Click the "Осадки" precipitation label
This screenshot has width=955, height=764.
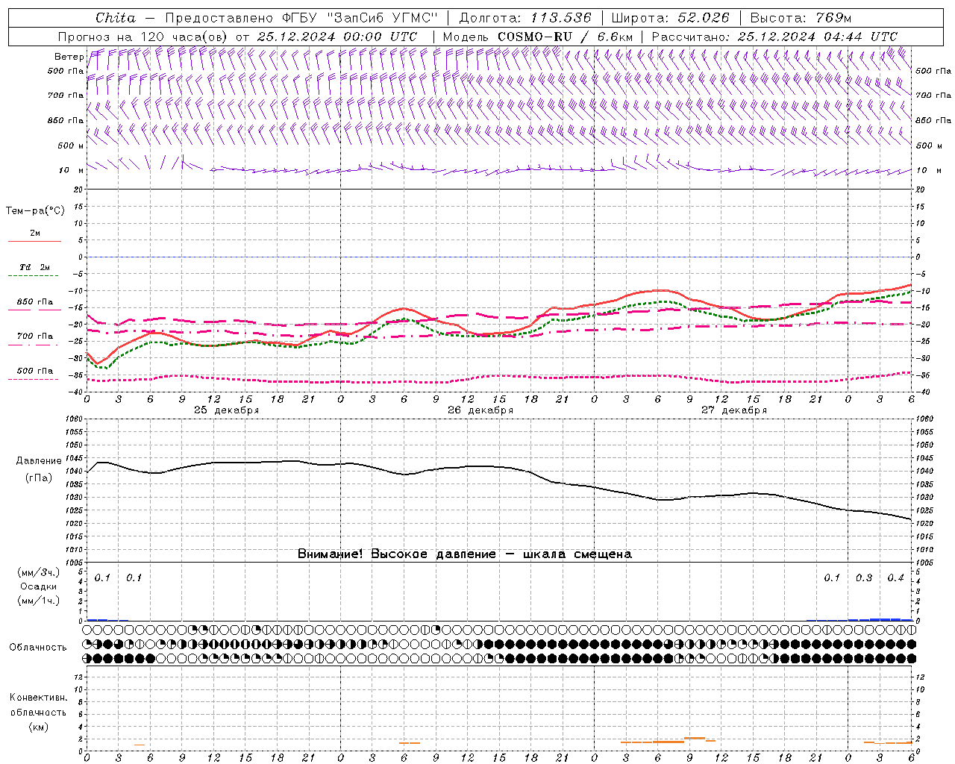point(37,586)
